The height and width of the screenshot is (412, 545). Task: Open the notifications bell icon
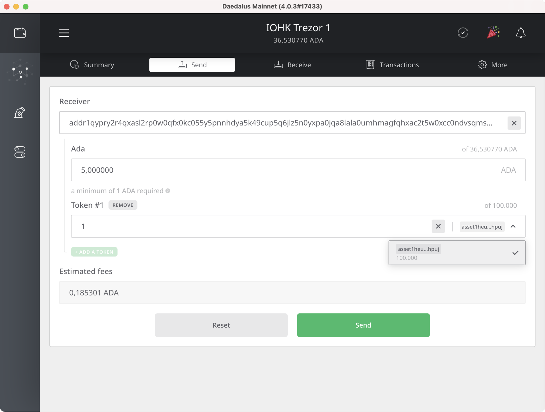[520, 33]
